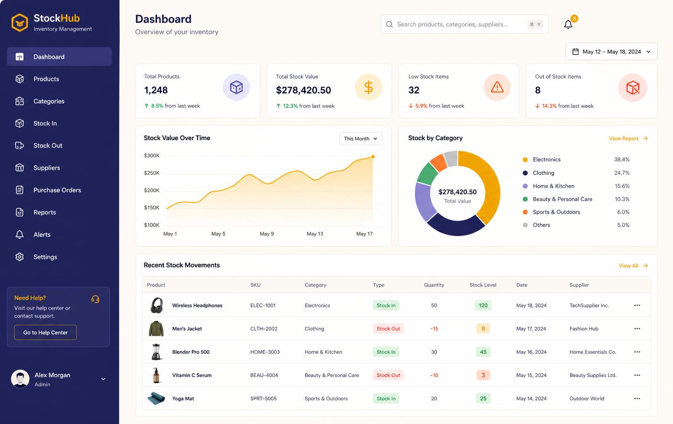This screenshot has width=673, height=424.
Task: Open row options for Yoga Mat
Action: [637, 398]
